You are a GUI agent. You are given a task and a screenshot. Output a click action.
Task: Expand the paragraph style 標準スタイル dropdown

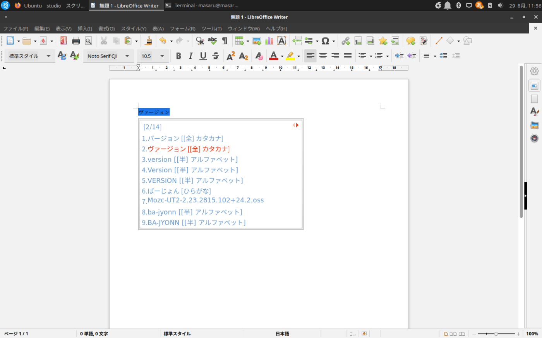click(48, 56)
